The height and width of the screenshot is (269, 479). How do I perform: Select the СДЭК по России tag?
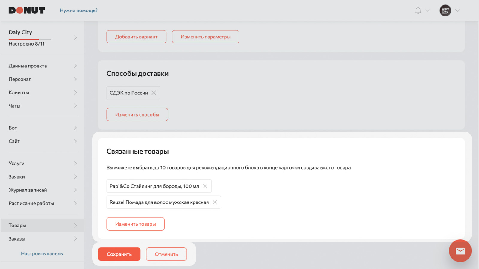[x=133, y=93]
